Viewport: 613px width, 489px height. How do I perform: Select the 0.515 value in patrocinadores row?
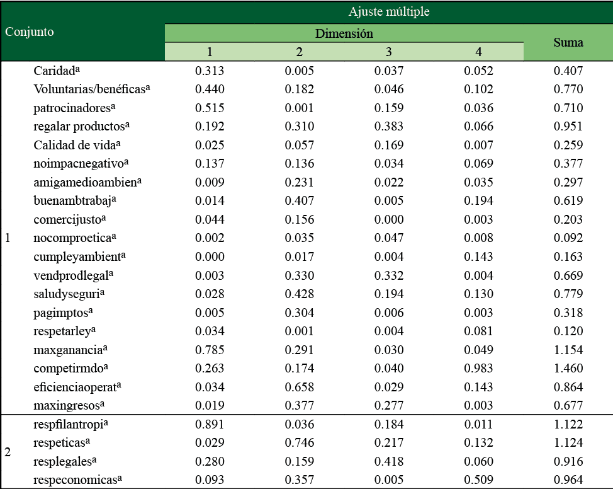(x=210, y=108)
